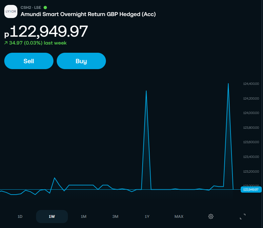Click the 124,000.00 axis label
263x228 pixels.
pyautogui.click(x=251, y=113)
